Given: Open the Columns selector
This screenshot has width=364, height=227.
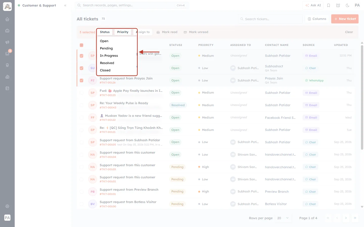Looking at the screenshot, I should coord(317,19).
